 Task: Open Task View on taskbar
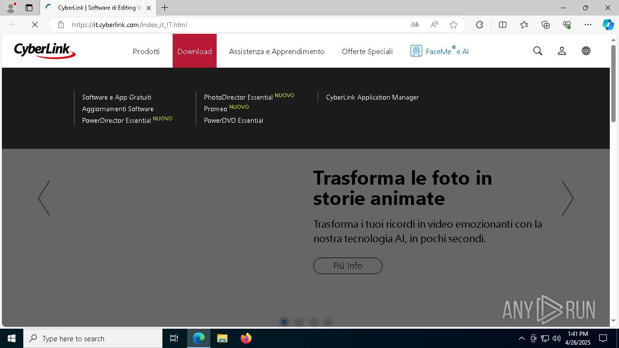pos(174,338)
